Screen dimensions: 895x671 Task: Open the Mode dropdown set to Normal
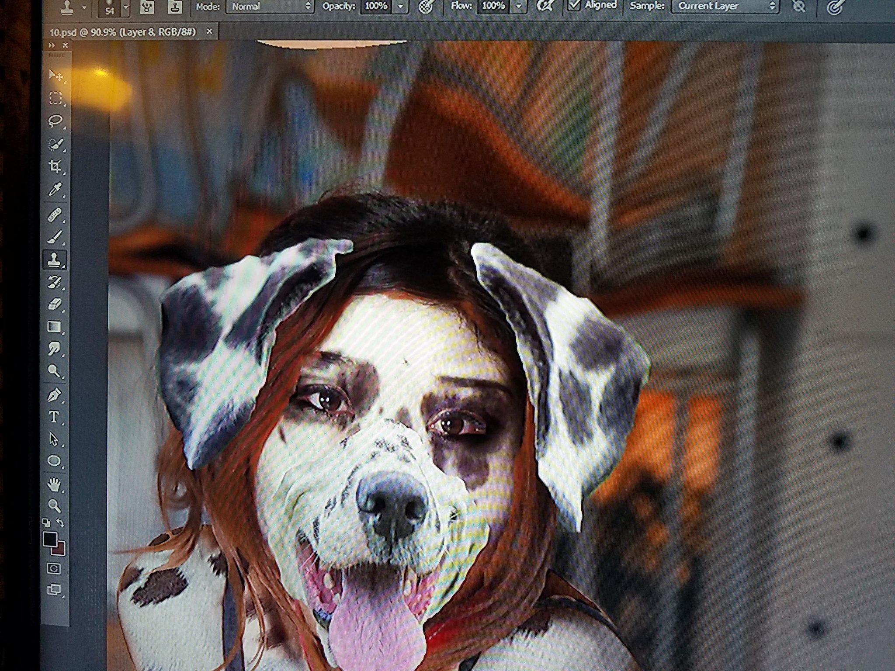point(270,7)
